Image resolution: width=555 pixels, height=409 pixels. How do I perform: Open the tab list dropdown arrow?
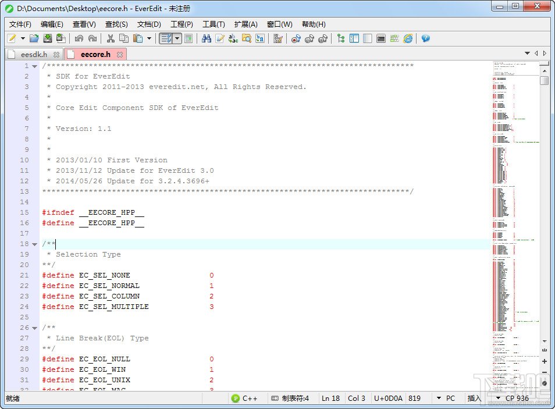pyautogui.click(x=527, y=53)
